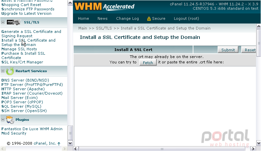This screenshot has height=151, width=261.
Task: Click Synchronize FTP Passwords link
Action: click(x=28, y=9)
